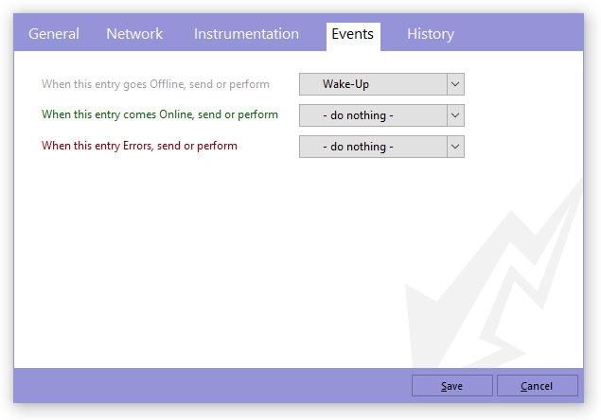Click the gray 'goes Offline' label text
The image size is (601, 420).
[x=155, y=84]
